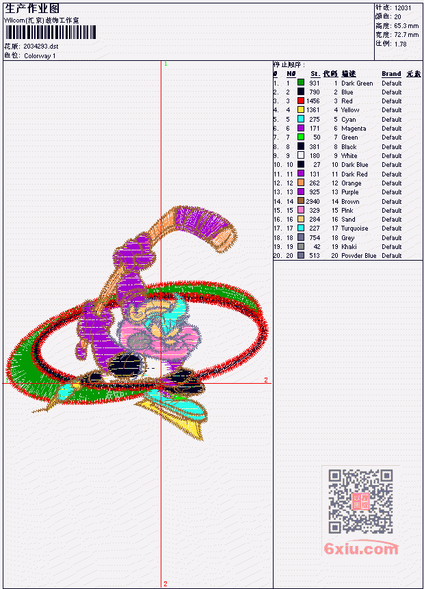This screenshot has height=589, width=424.
Task: Click the stitch count 1361 for Yellow
Action: tap(313, 110)
